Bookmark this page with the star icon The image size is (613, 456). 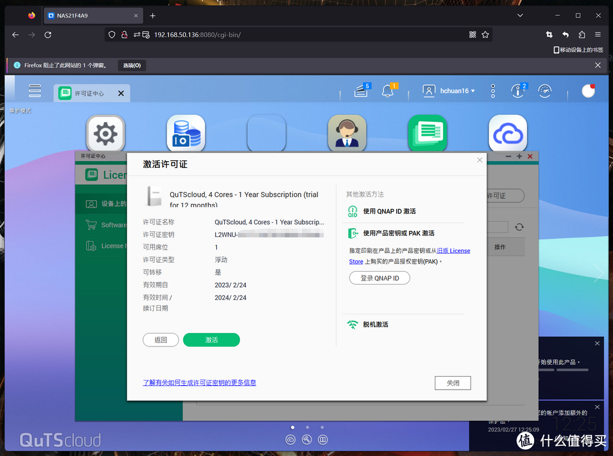pos(485,35)
